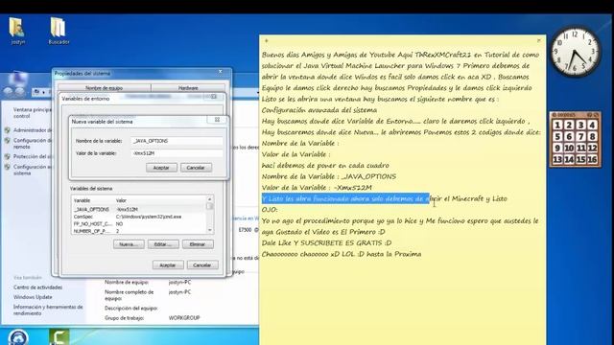Click puzzle tile number 6
This screenshot has height=345, width=614.
[x=569, y=136]
